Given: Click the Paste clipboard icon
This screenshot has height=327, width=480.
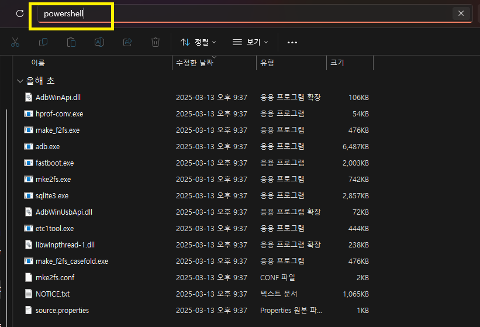Looking at the screenshot, I should tap(71, 42).
